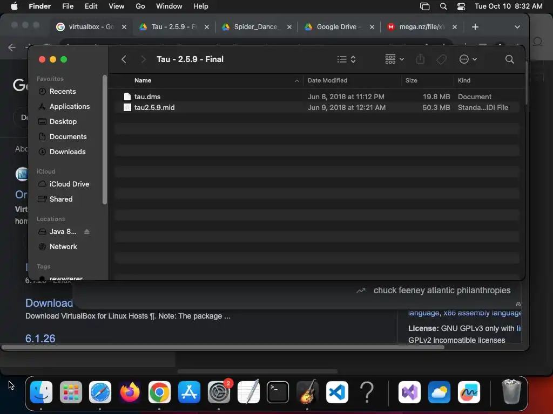Open App Store from the Dock

[189, 392]
